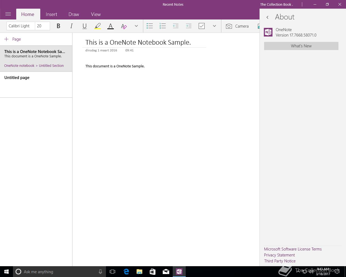Decrease the paragraph indent
The height and width of the screenshot is (277, 346).
pyautogui.click(x=176, y=26)
